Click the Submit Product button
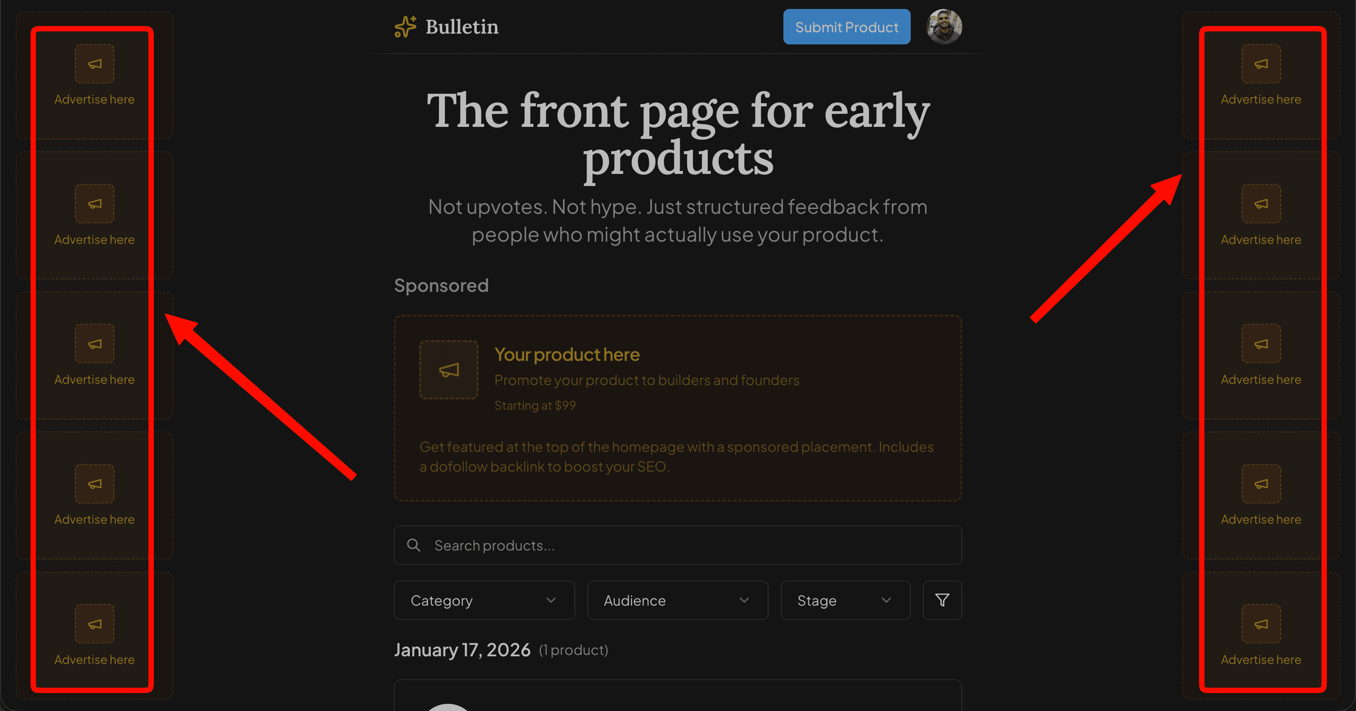 click(846, 26)
